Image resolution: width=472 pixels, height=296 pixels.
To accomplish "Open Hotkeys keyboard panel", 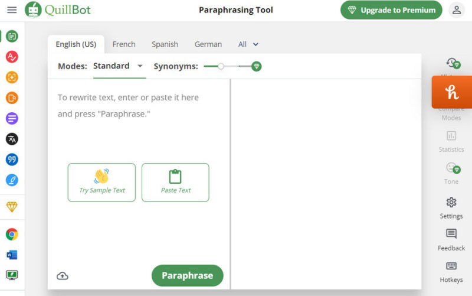I will pos(451,272).
